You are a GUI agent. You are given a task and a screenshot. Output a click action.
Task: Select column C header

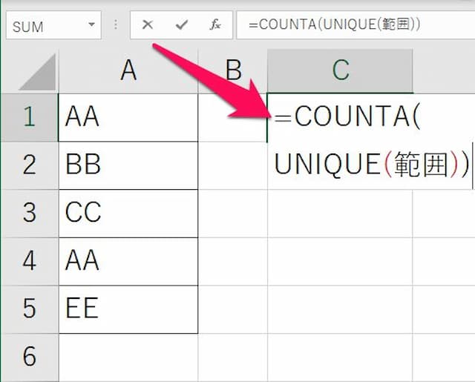(x=340, y=70)
